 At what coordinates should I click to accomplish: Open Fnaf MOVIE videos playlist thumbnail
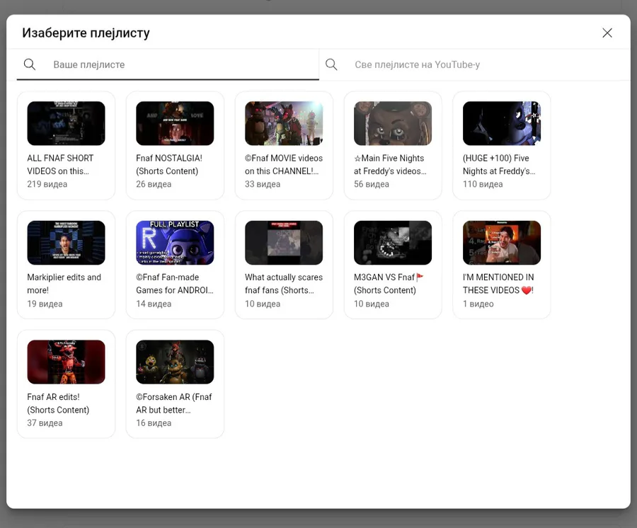click(284, 123)
